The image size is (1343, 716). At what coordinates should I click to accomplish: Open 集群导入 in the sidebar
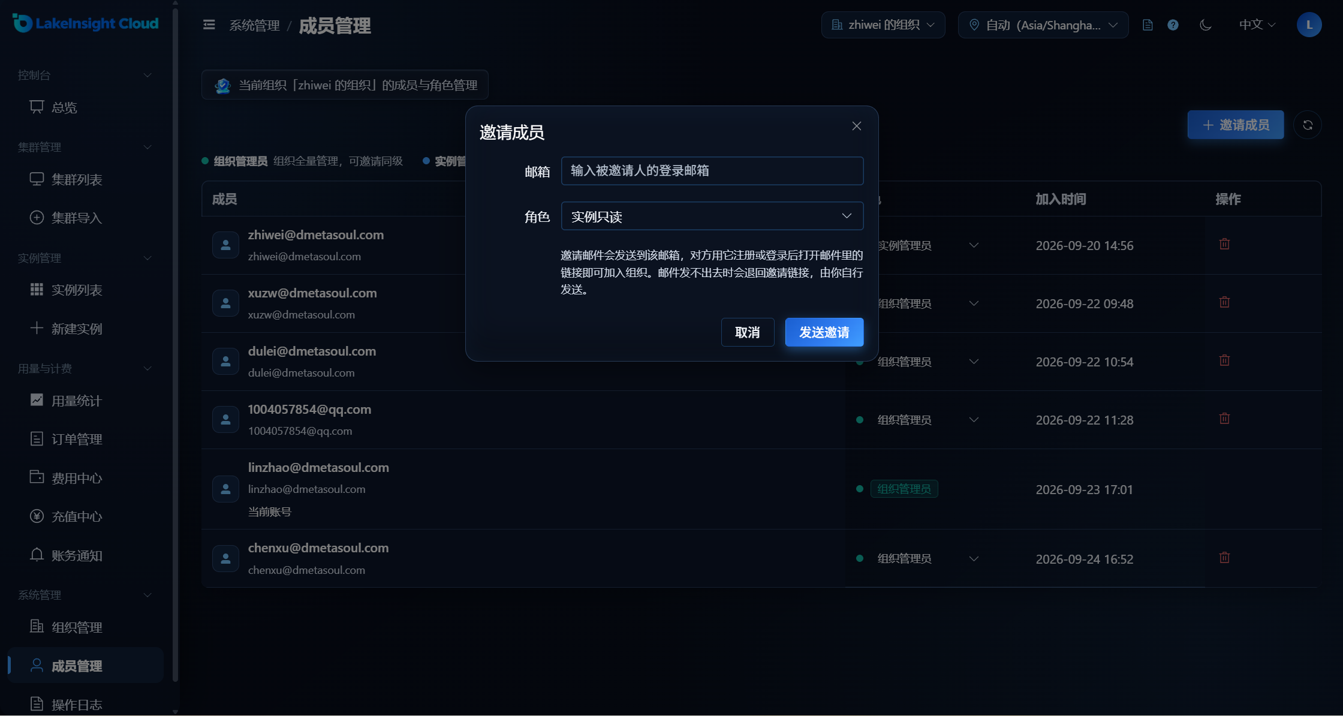point(85,218)
